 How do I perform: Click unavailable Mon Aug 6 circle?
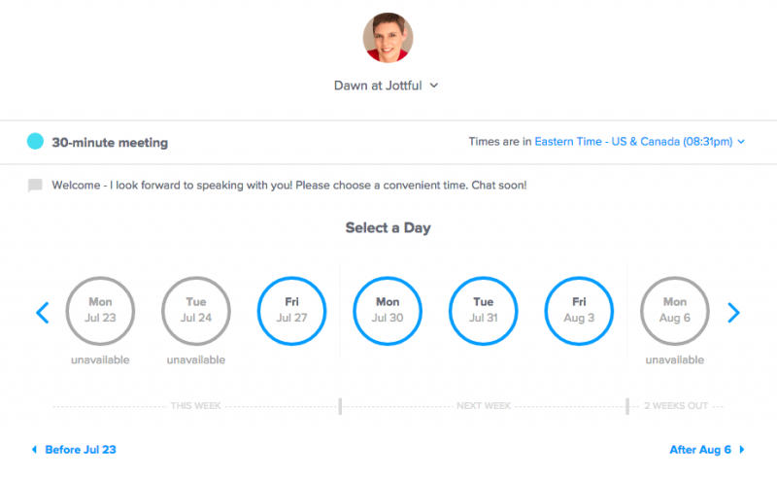pyautogui.click(x=674, y=311)
